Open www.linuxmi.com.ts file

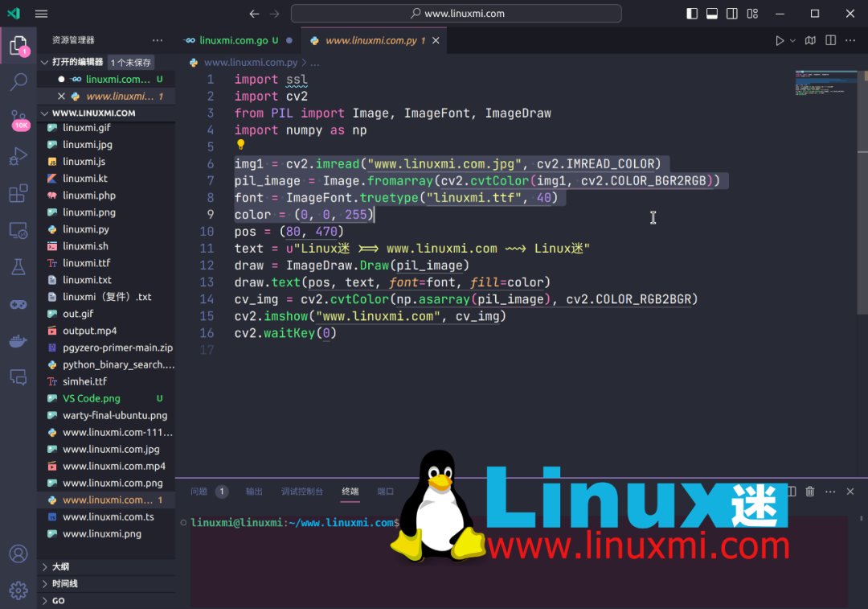106,517
